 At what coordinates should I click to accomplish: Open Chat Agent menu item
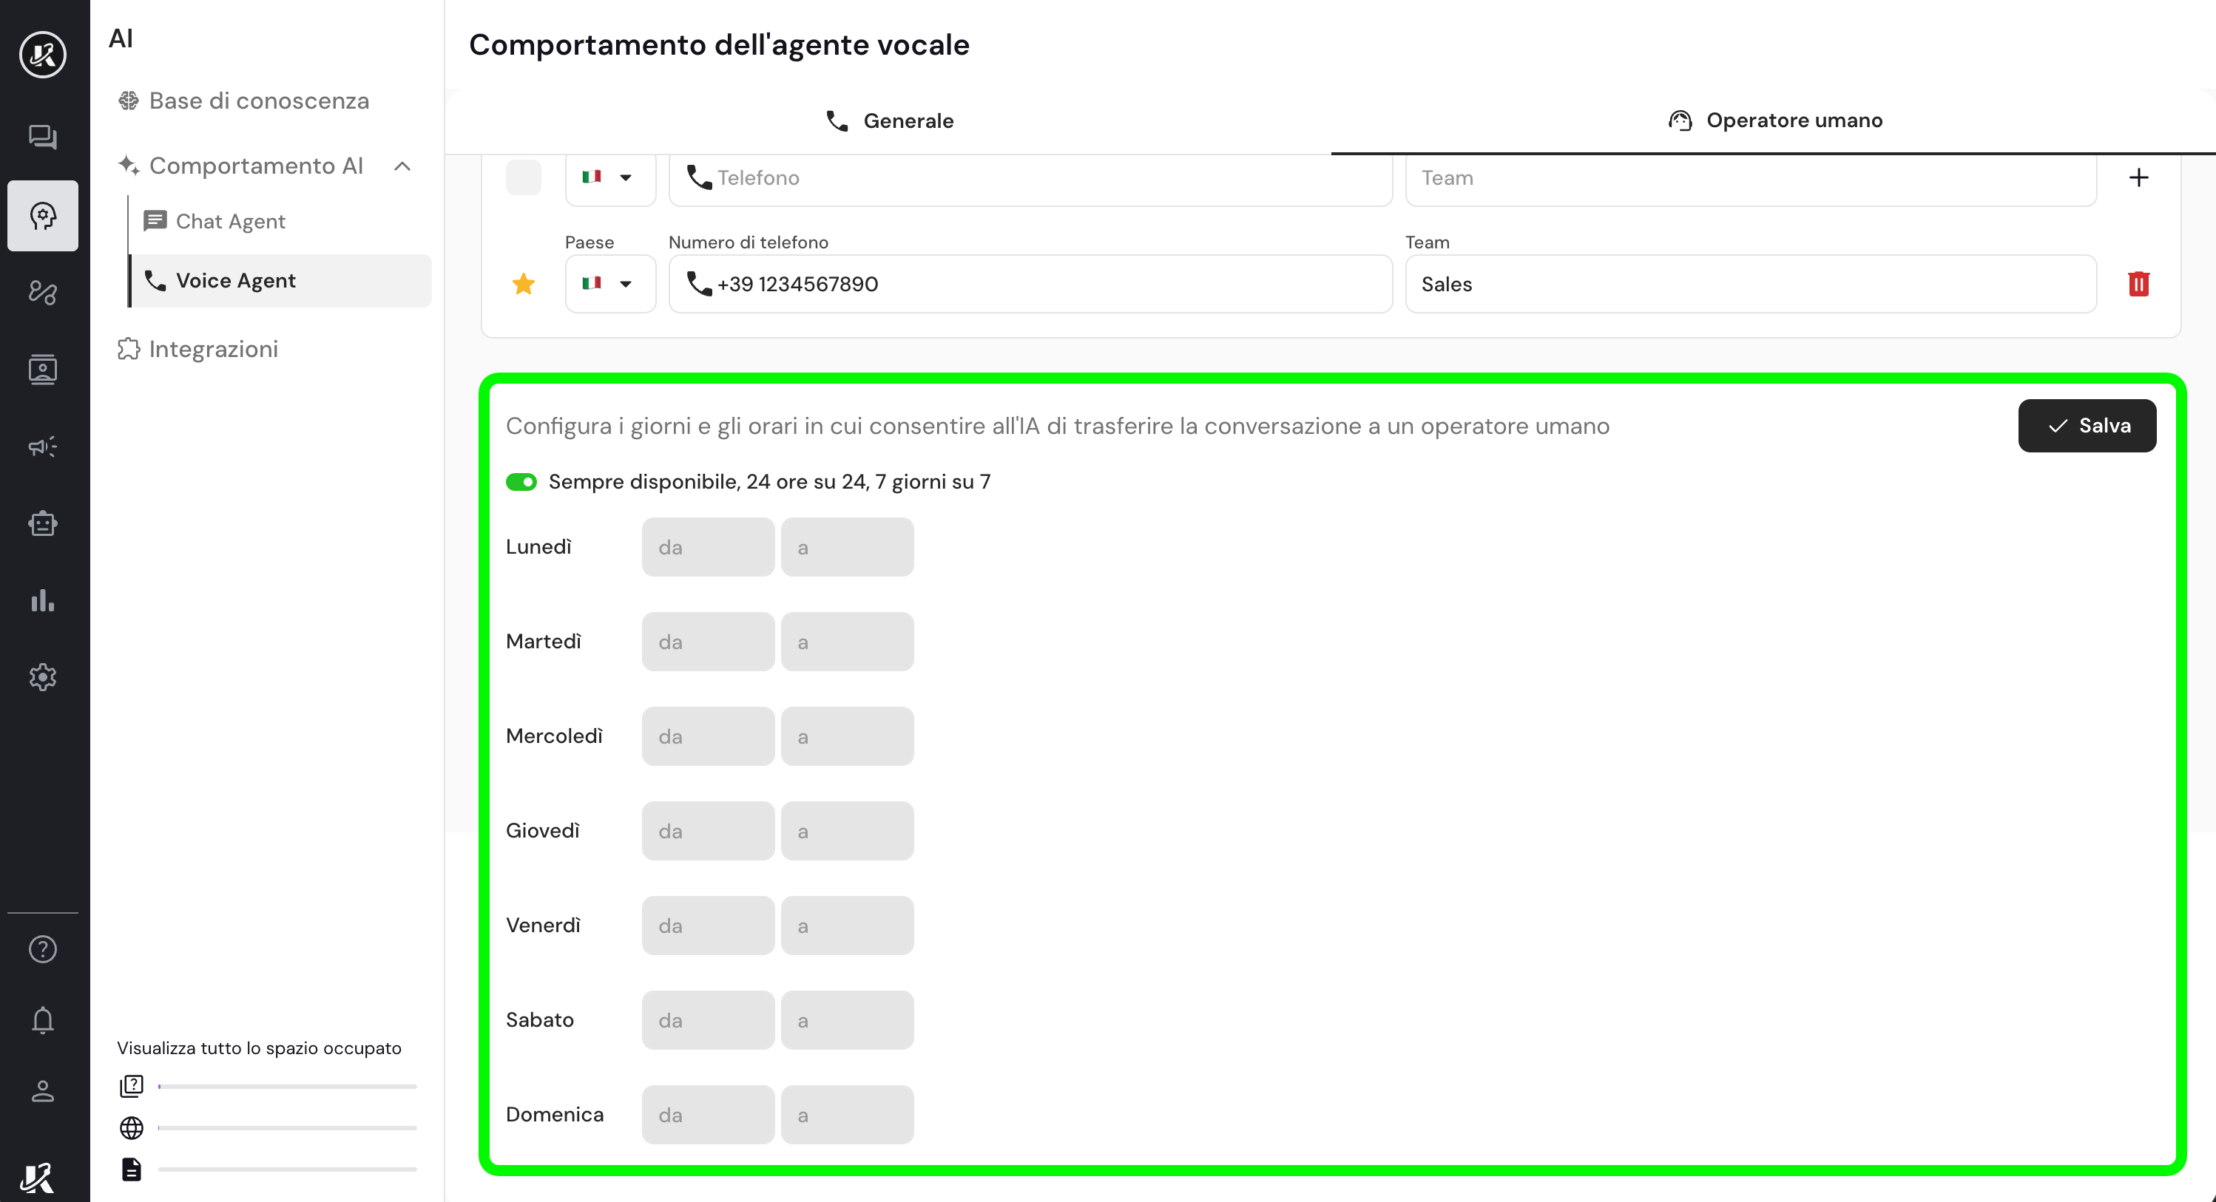click(x=230, y=222)
